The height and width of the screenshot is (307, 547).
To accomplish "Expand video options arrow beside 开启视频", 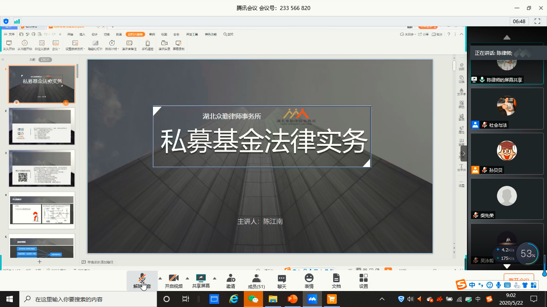I will (x=187, y=278).
